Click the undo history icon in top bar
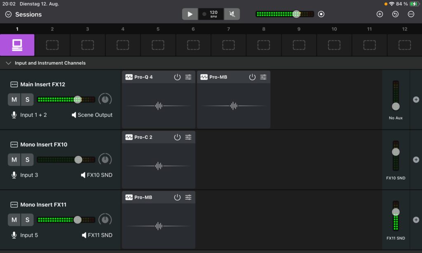This screenshot has height=253, width=422. [395, 14]
